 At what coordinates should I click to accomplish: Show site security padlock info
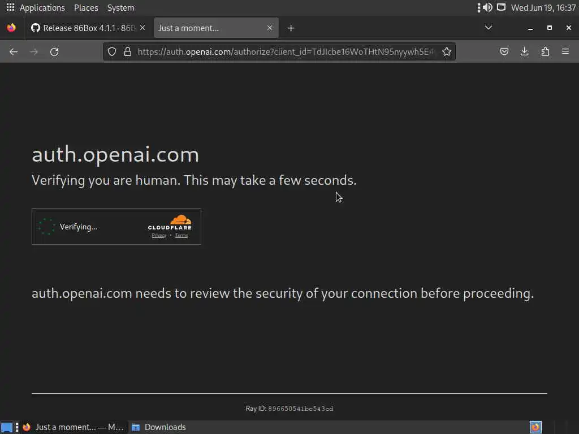click(x=128, y=51)
